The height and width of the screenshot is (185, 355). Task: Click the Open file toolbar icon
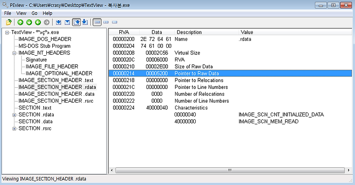[8, 22]
